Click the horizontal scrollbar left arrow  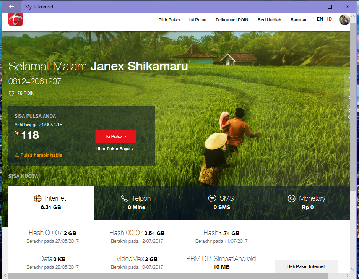click(x=5, y=276)
